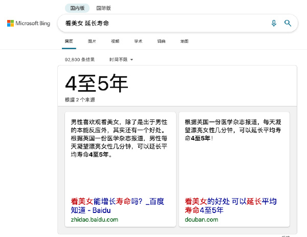Open the 词典 dictionary tab
This screenshot has height=237, width=307.
click(161, 41)
